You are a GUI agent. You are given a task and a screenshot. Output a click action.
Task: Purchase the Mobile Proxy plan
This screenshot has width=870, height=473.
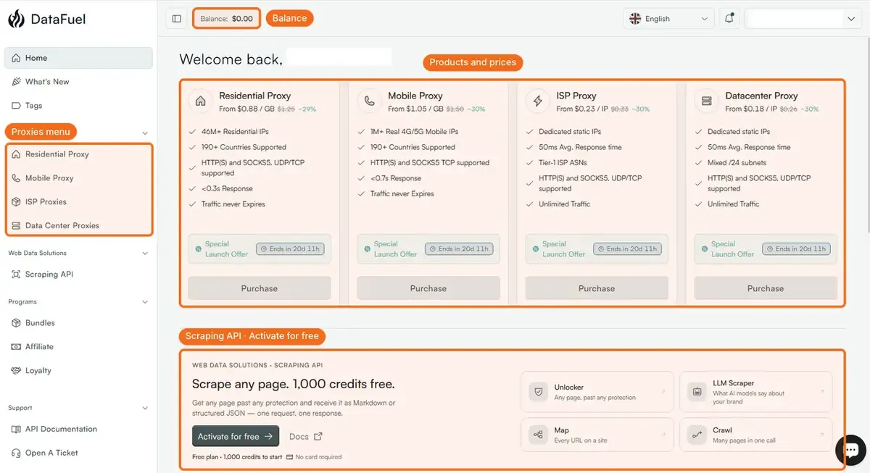pos(428,288)
